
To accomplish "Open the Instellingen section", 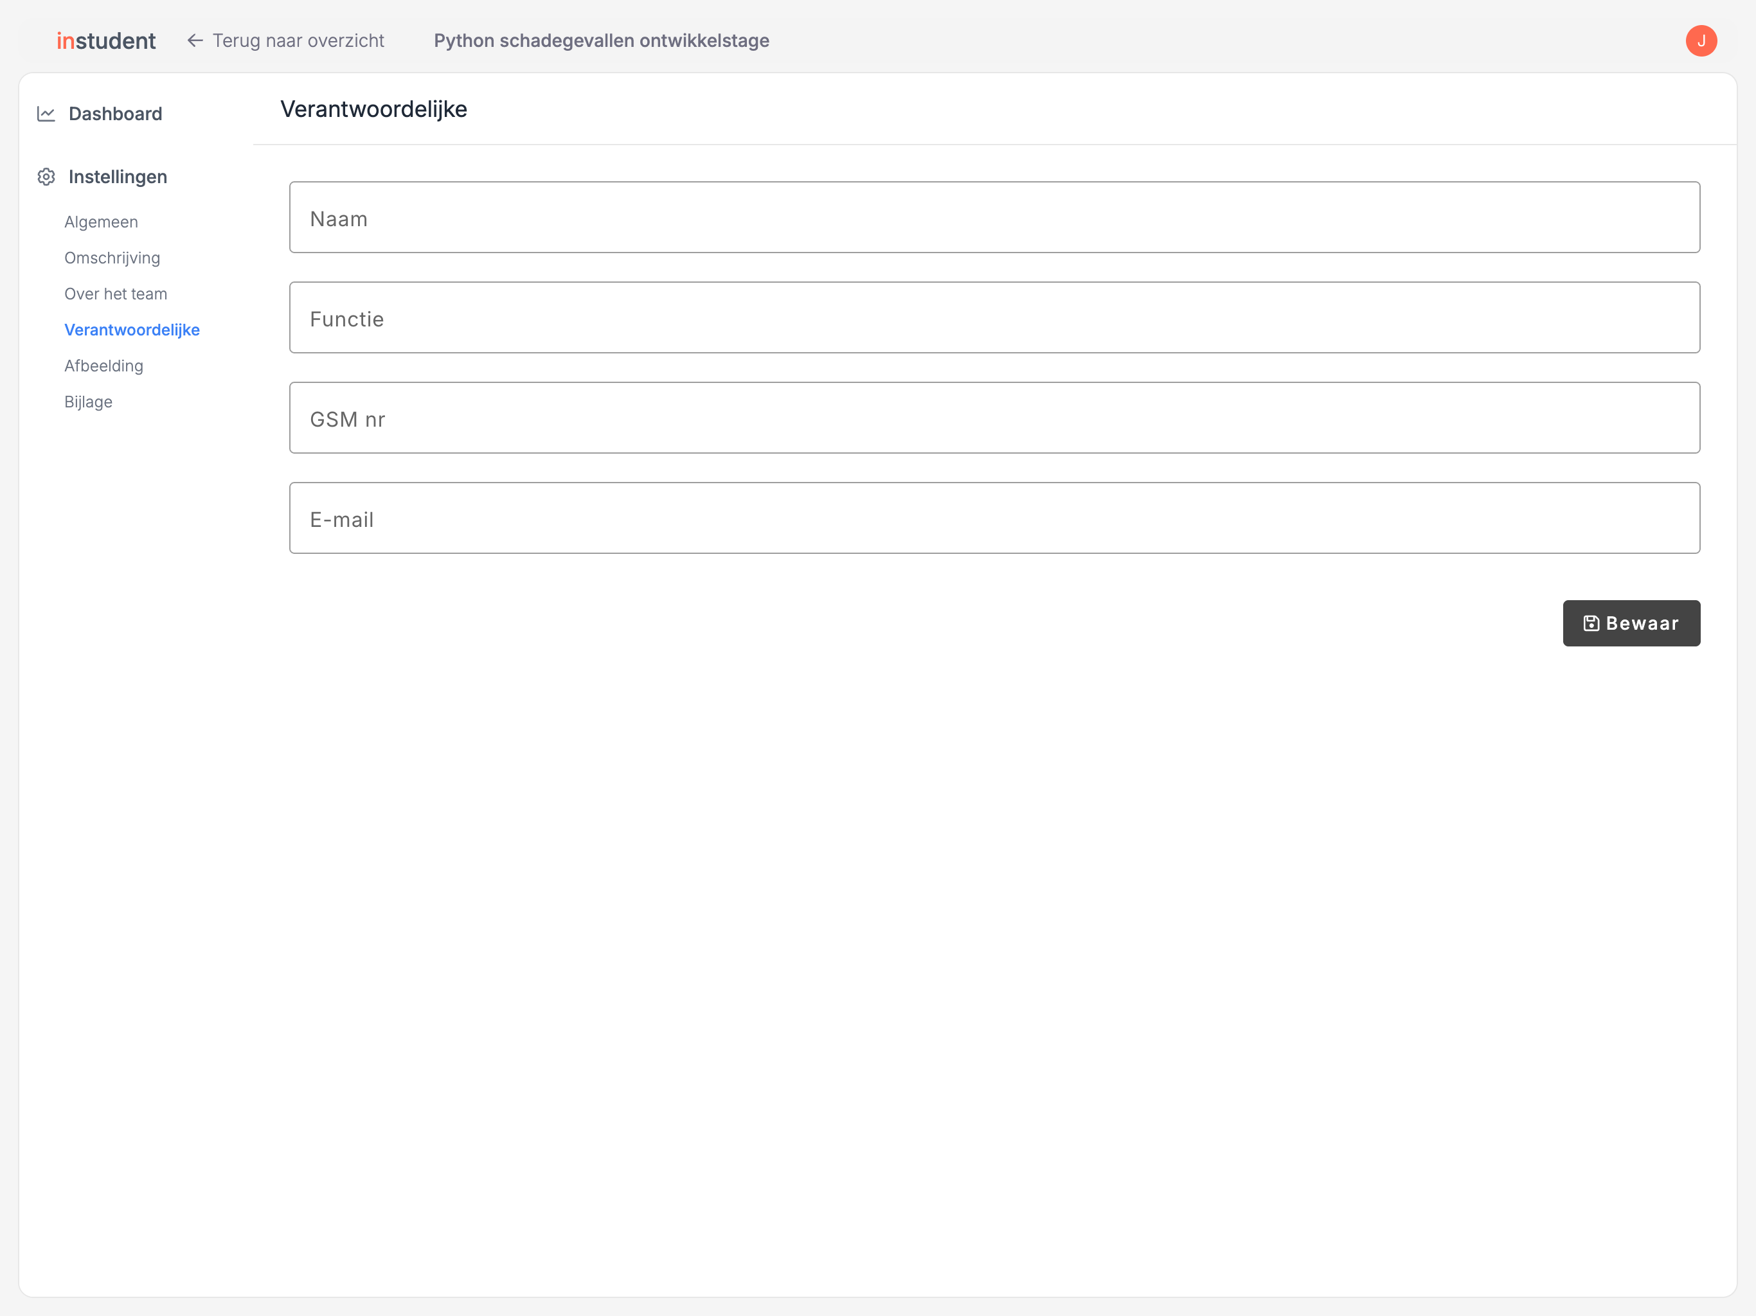I will pyautogui.click(x=118, y=177).
